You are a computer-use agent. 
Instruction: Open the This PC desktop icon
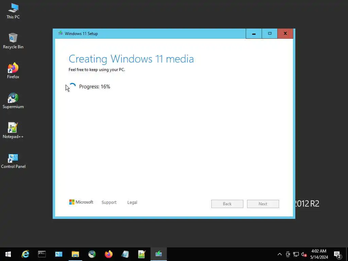13,11
